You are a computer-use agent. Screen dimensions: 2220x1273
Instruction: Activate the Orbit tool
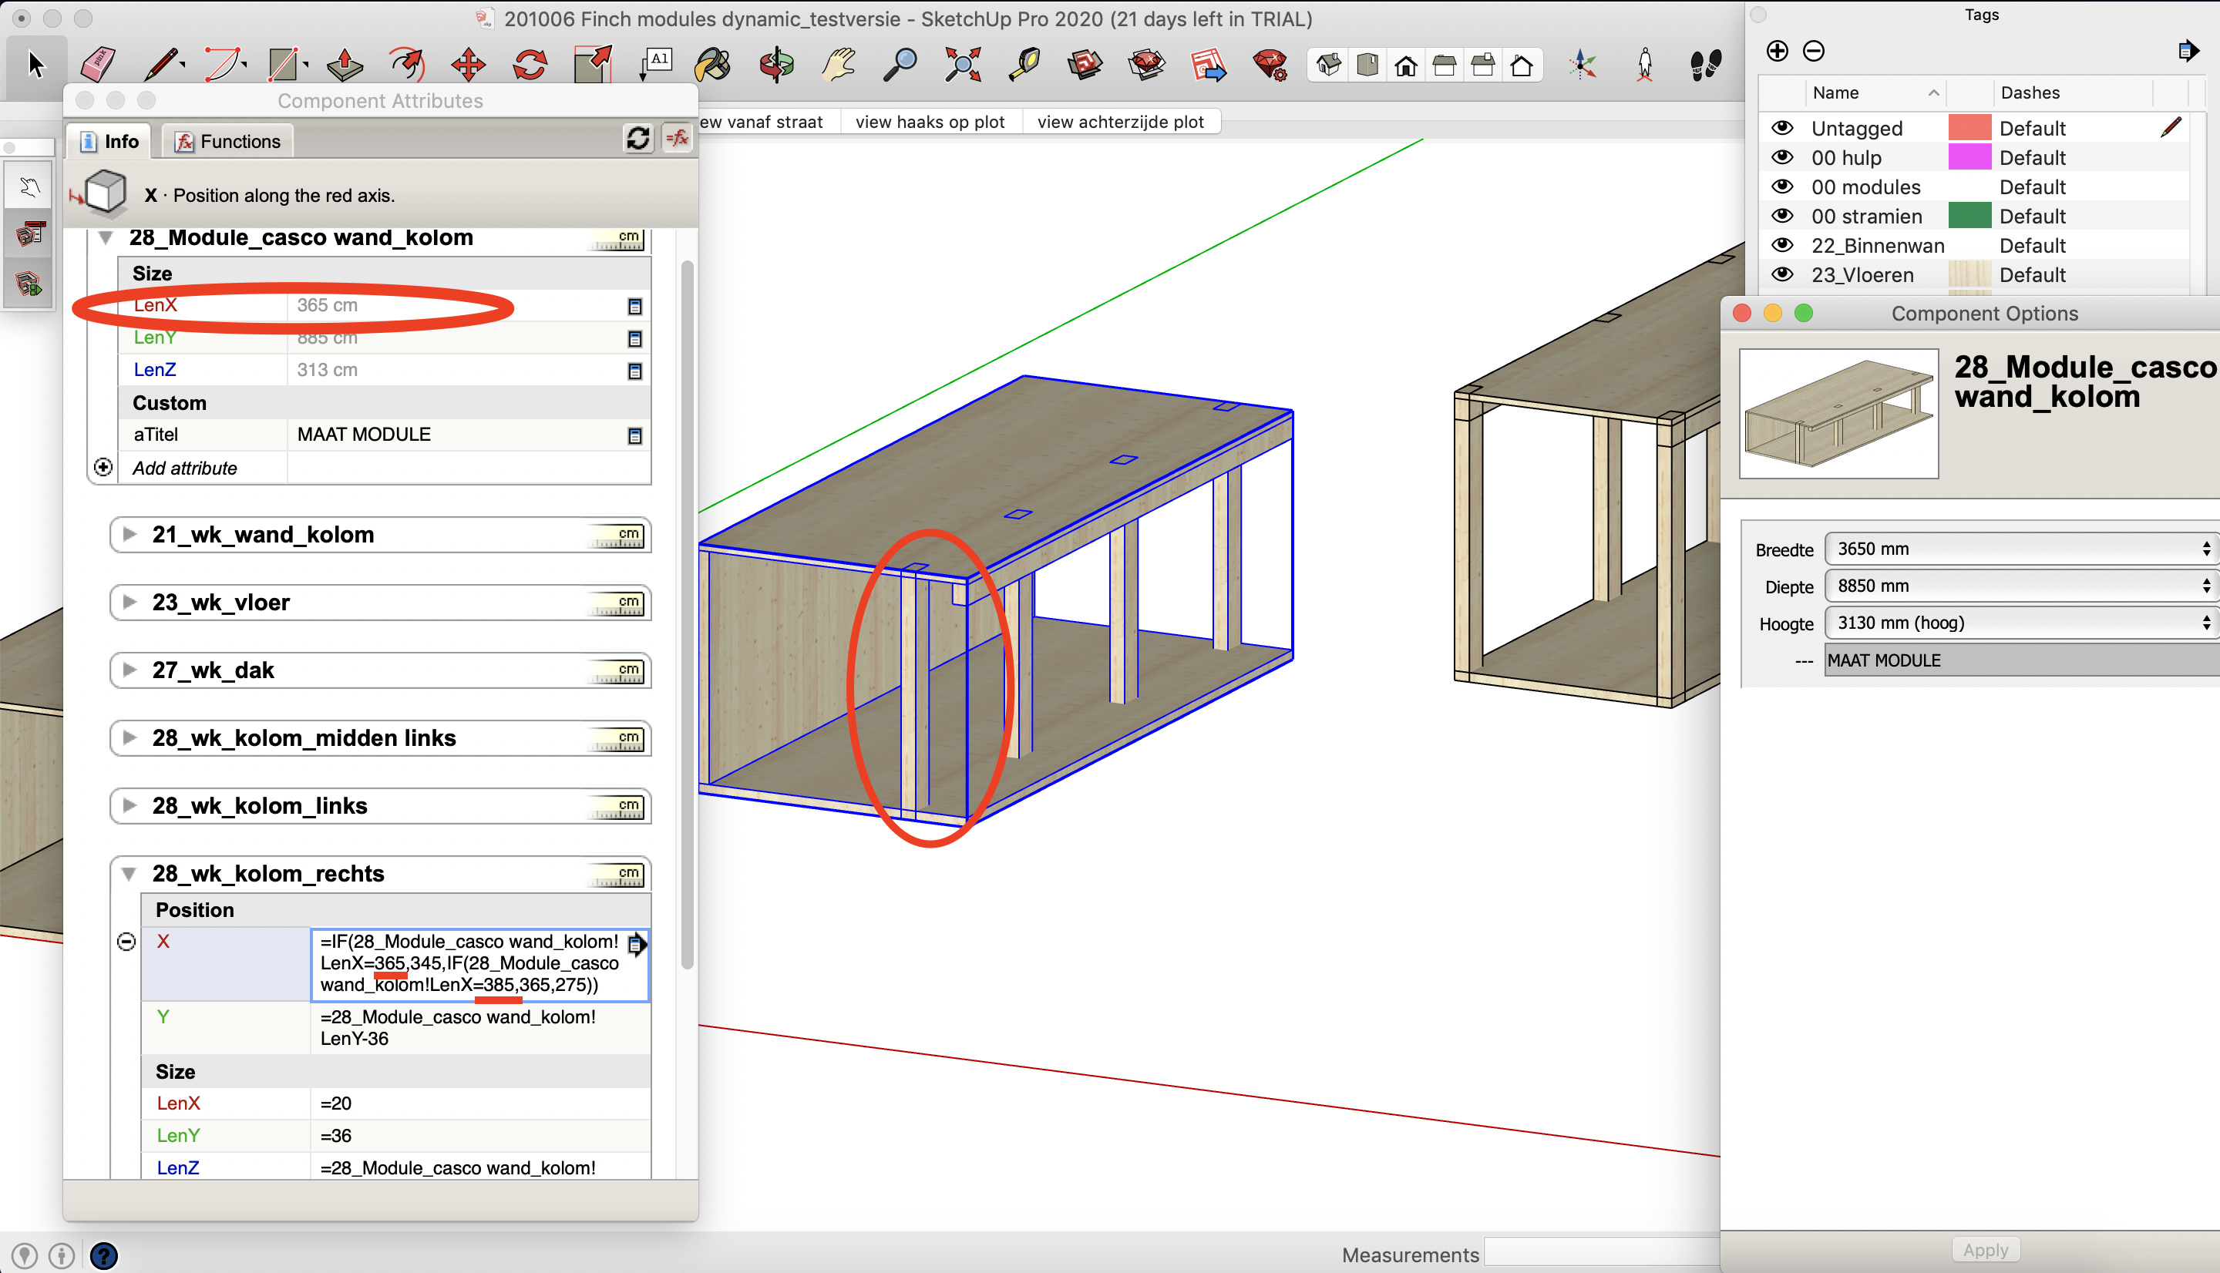click(775, 64)
